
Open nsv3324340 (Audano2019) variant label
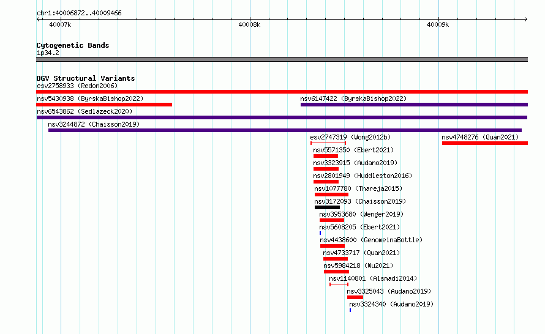(x=391, y=304)
